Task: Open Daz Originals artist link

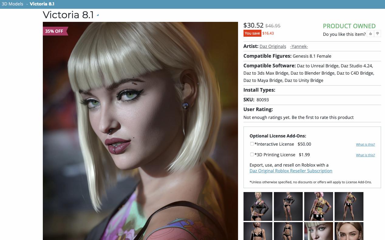Action: pos(273,46)
